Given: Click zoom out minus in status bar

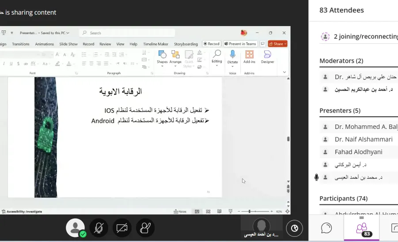Looking at the screenshot, I should coord(239,211).
